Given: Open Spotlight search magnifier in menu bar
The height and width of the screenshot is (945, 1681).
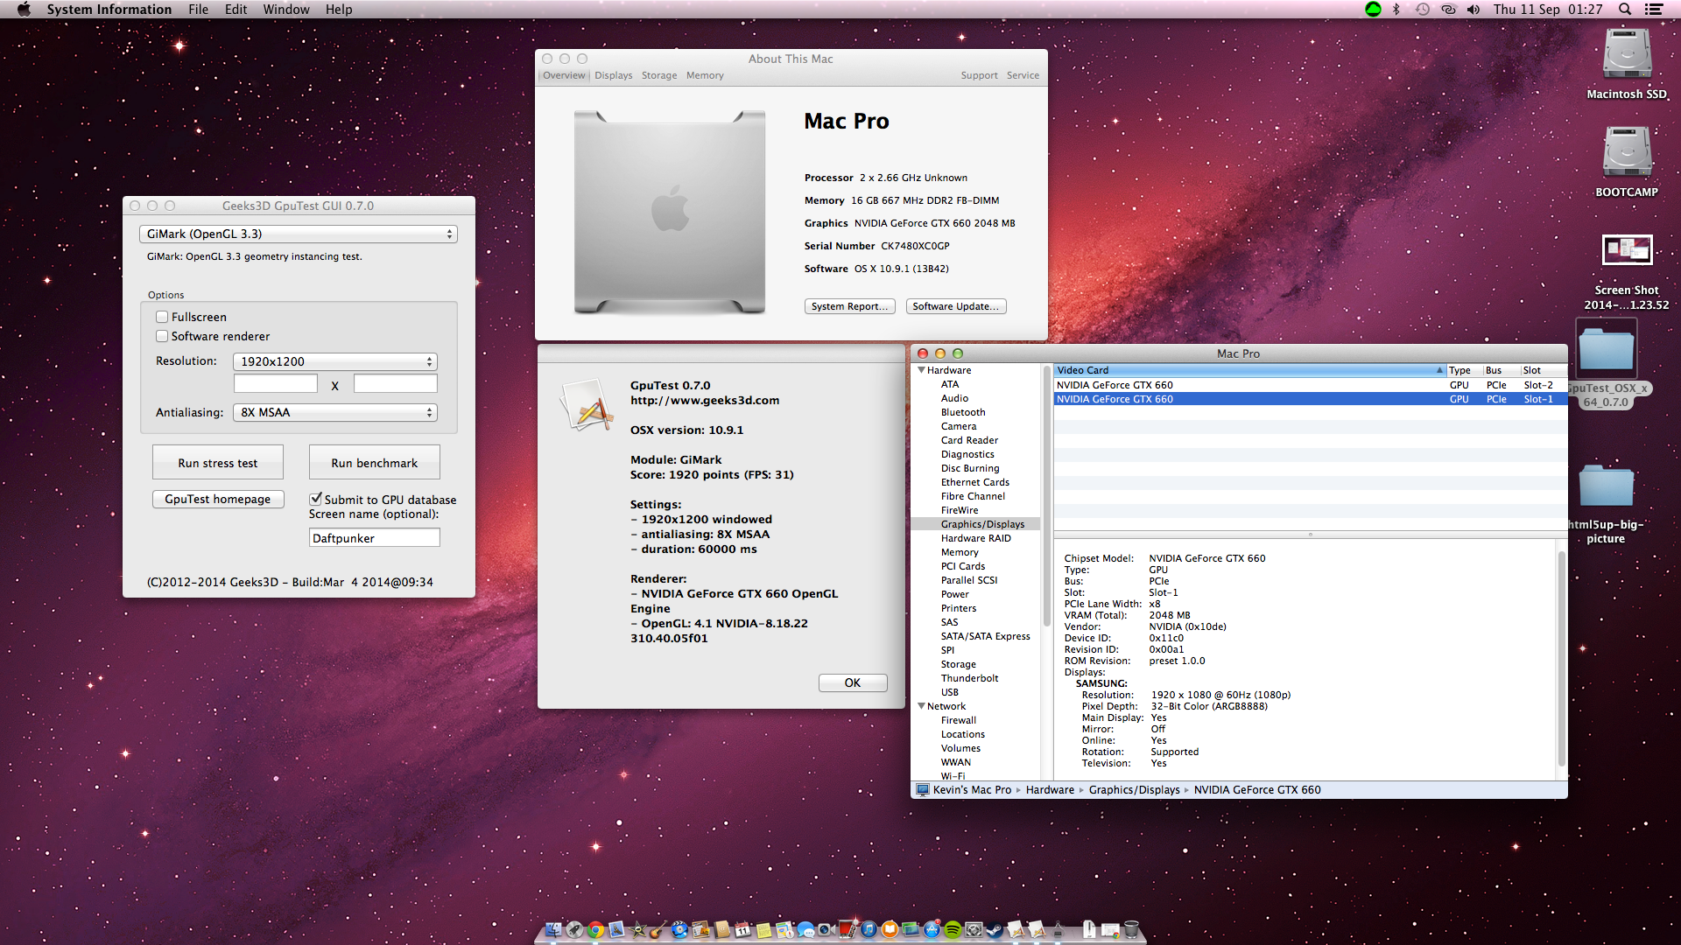Looking at the screenshot, I should [x=1625, y=10].
